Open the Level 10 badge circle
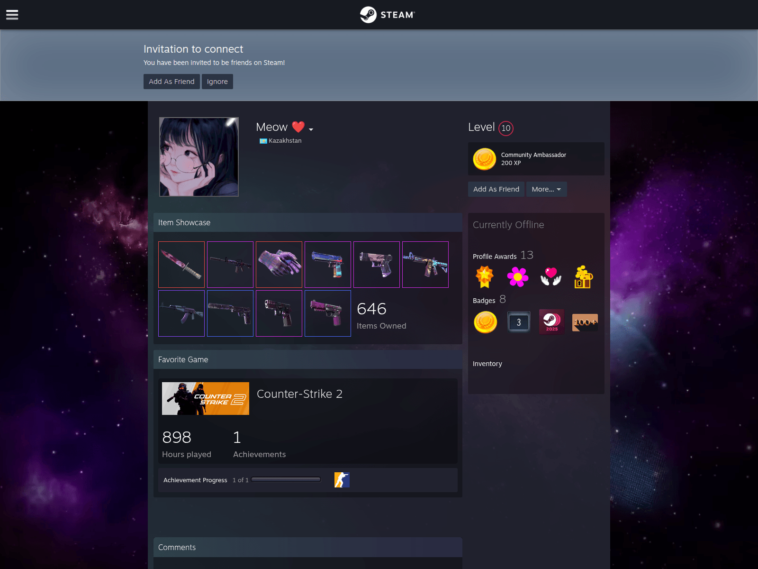This screenshot has width=758, height=569. coord(506,128)
